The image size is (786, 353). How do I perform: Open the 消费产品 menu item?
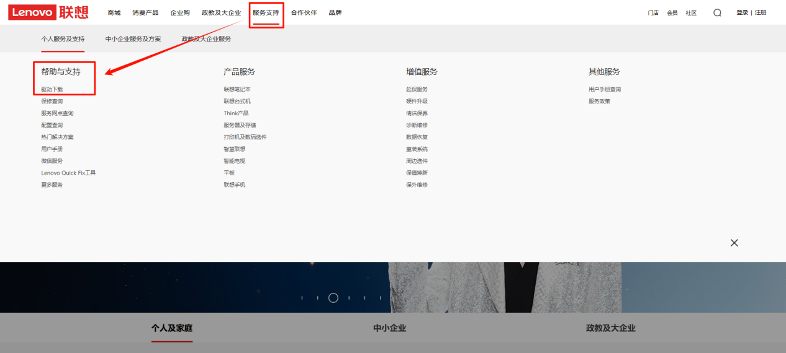[x=145, y=12]
